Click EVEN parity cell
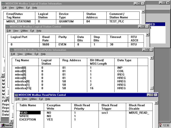Screen dimensions: 171x128 click(x=62, y=44)
